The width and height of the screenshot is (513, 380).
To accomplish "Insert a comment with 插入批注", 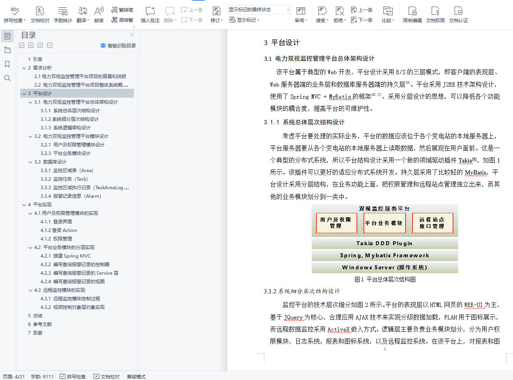I will pyautogui.click(x=150, y=14).
